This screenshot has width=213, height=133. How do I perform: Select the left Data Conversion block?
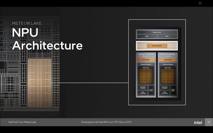pos(143,93)
